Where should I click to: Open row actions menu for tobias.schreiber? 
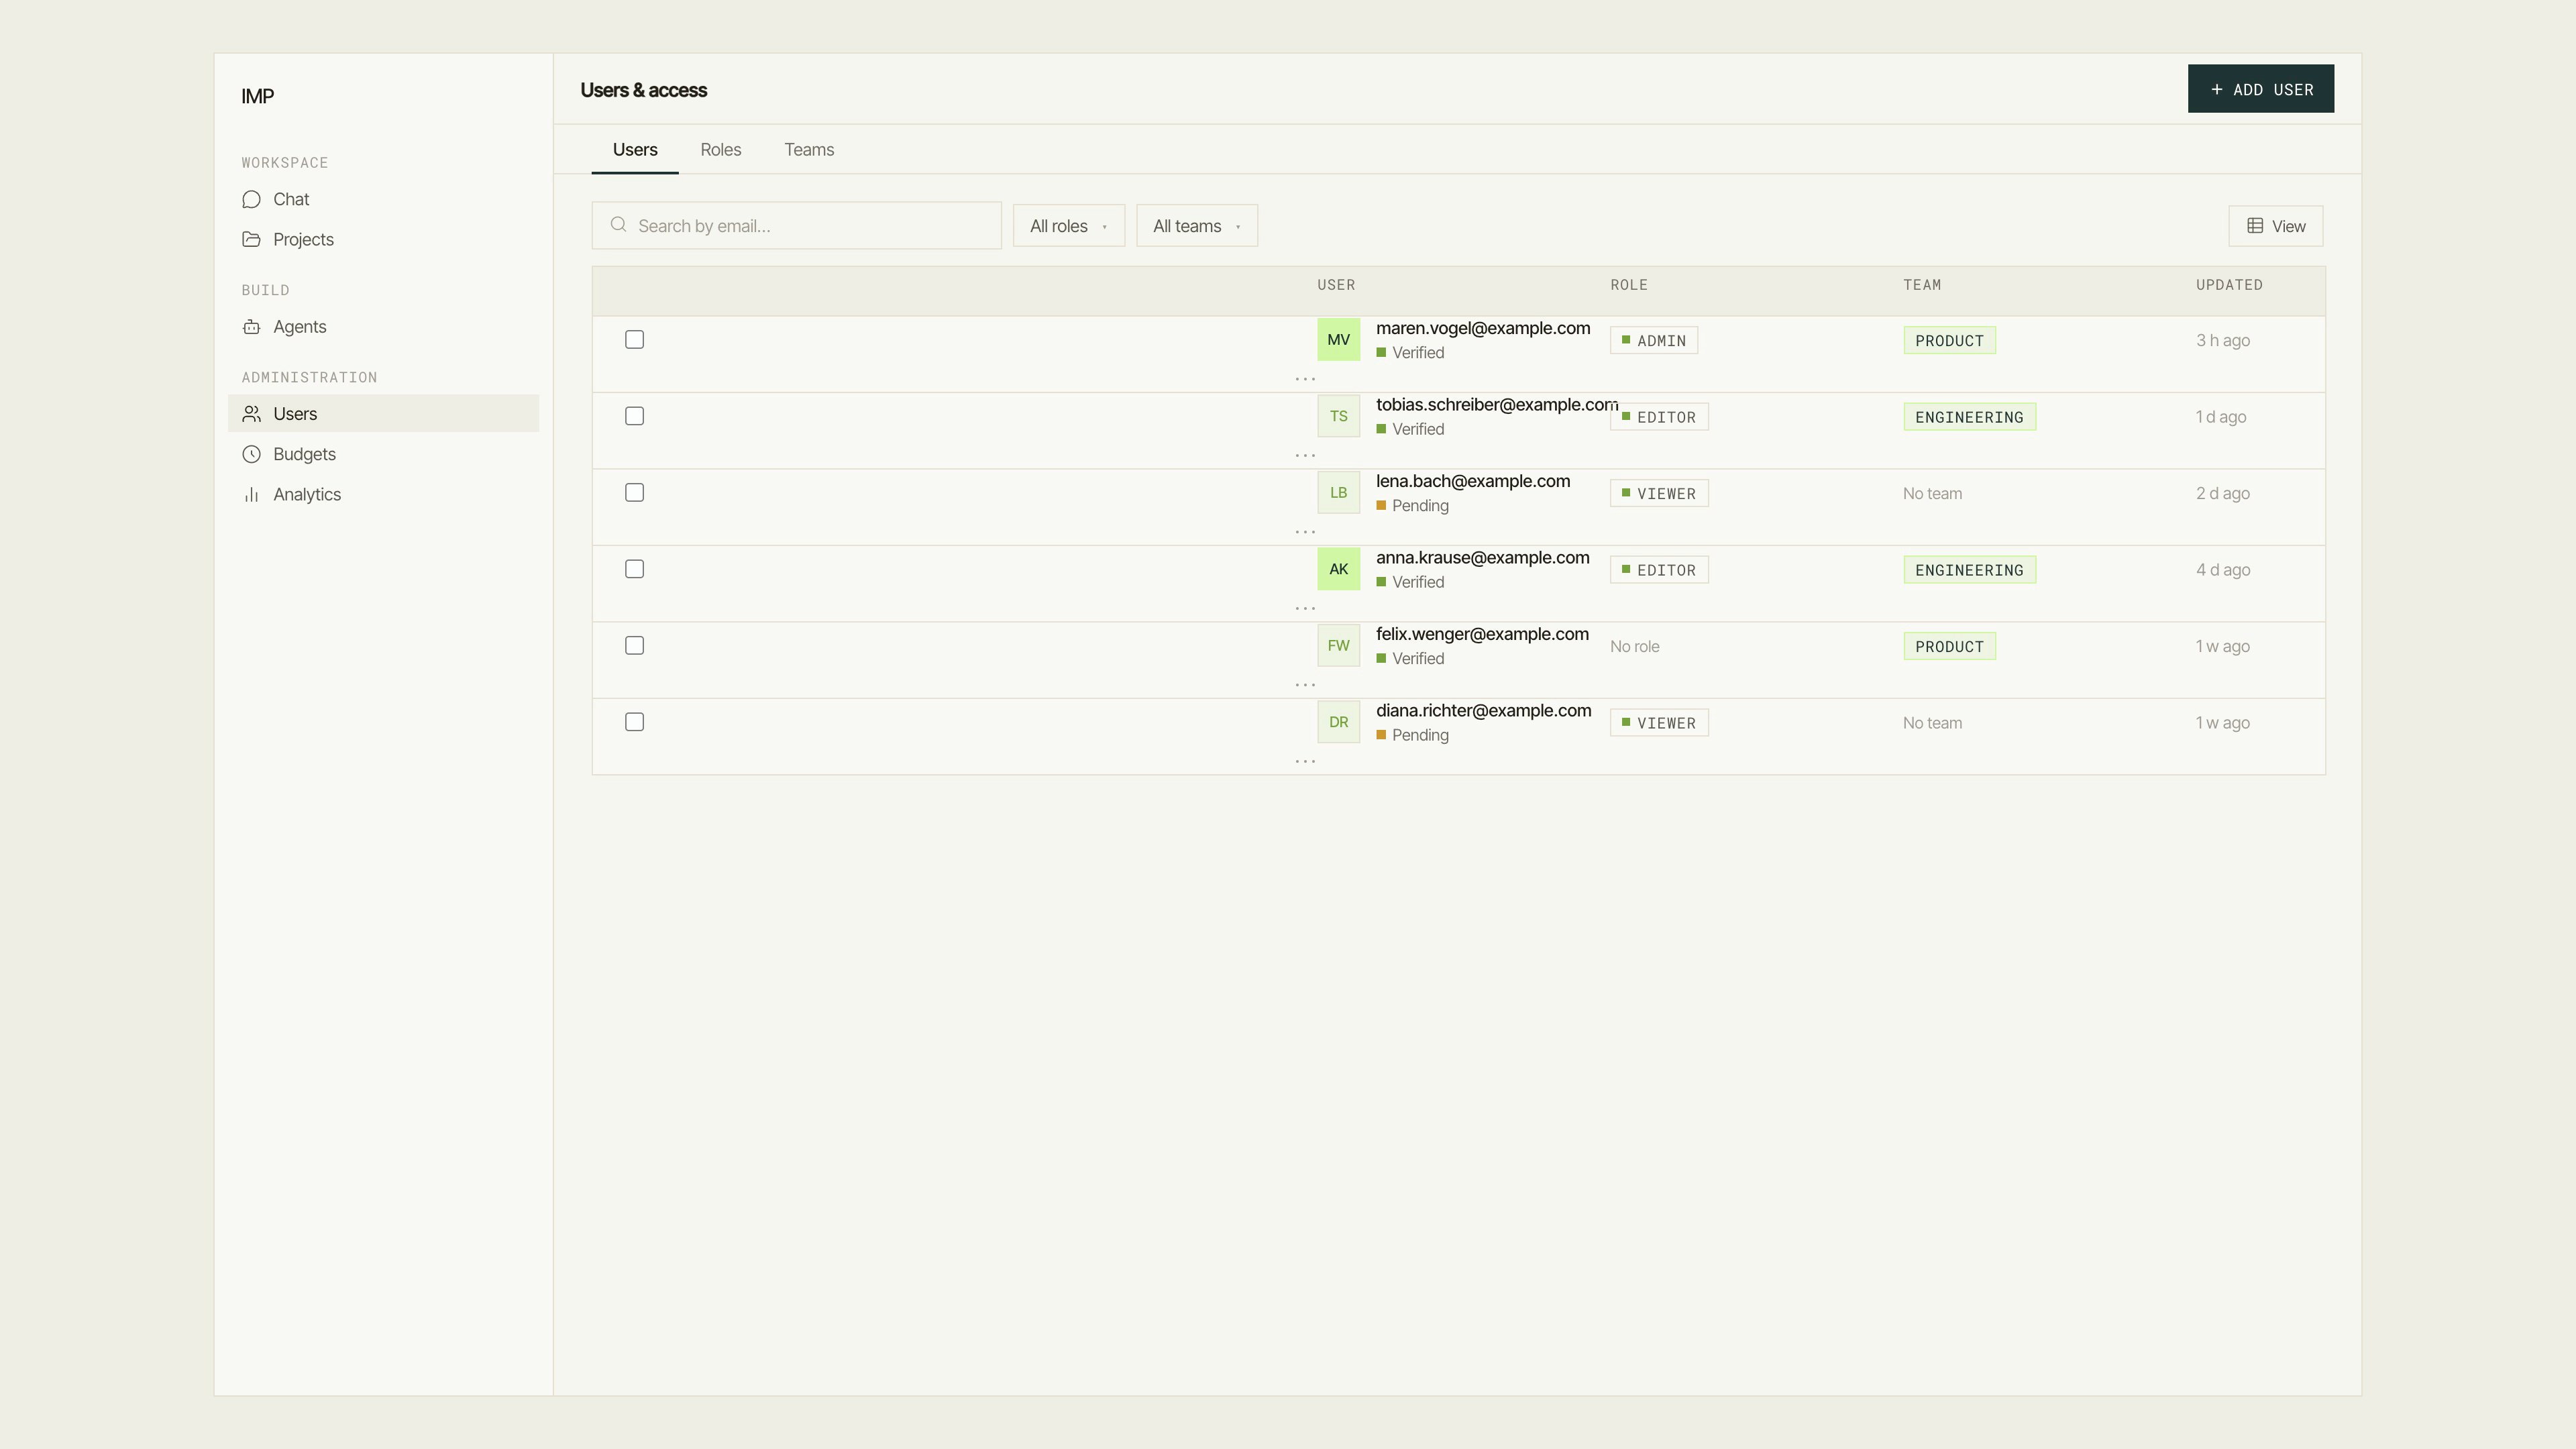coord(1305,455)
